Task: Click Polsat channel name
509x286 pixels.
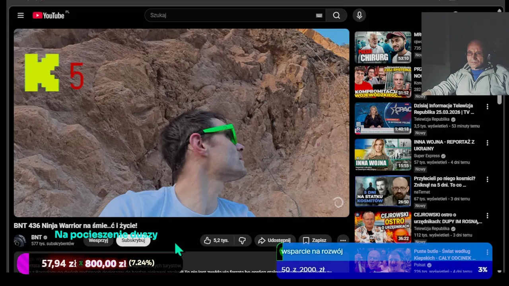Action: click(x=420, y=265)
